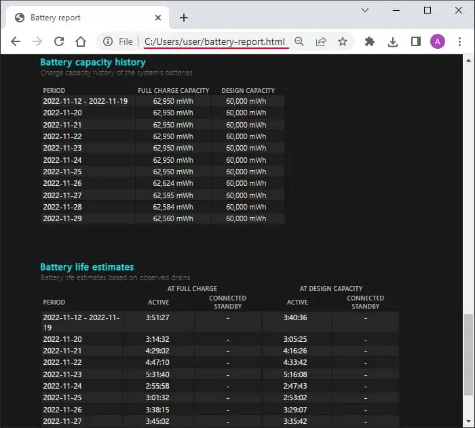Go to the browser home page
Viewport: 475px width, 428px height.
[81, 41]
